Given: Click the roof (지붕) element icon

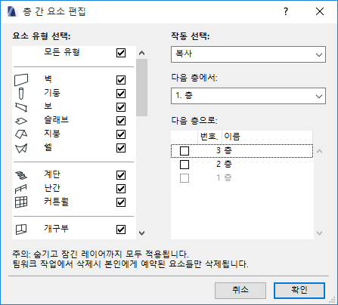Looking at the screenshot, I should click(x=21, y=134).
